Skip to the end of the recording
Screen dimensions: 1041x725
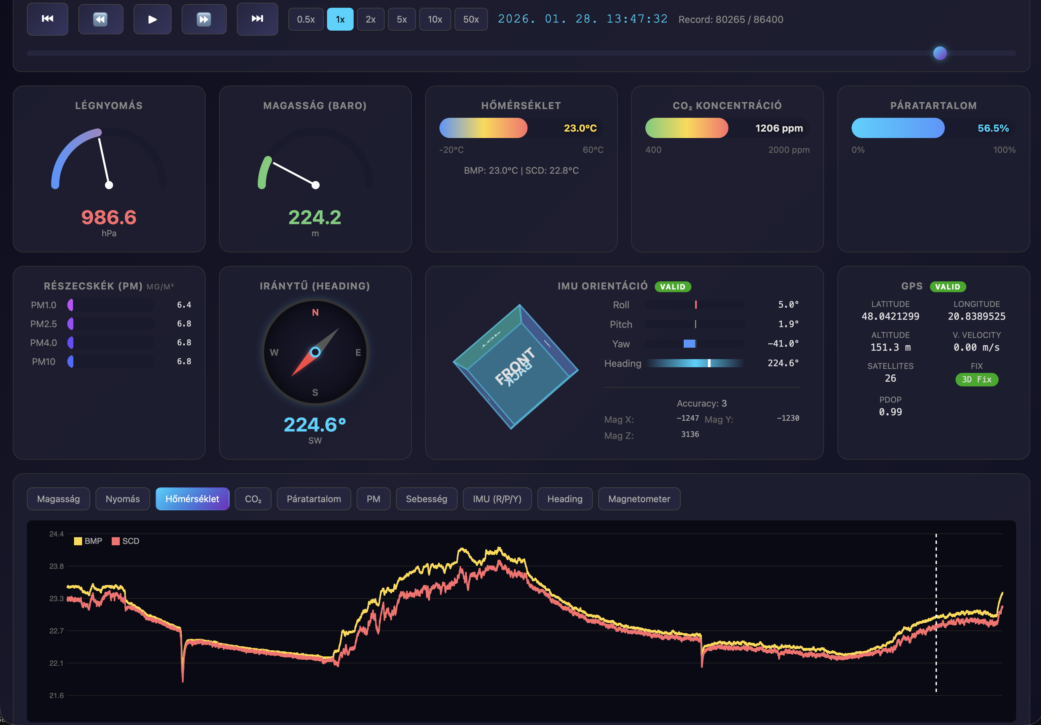[257, 19]
